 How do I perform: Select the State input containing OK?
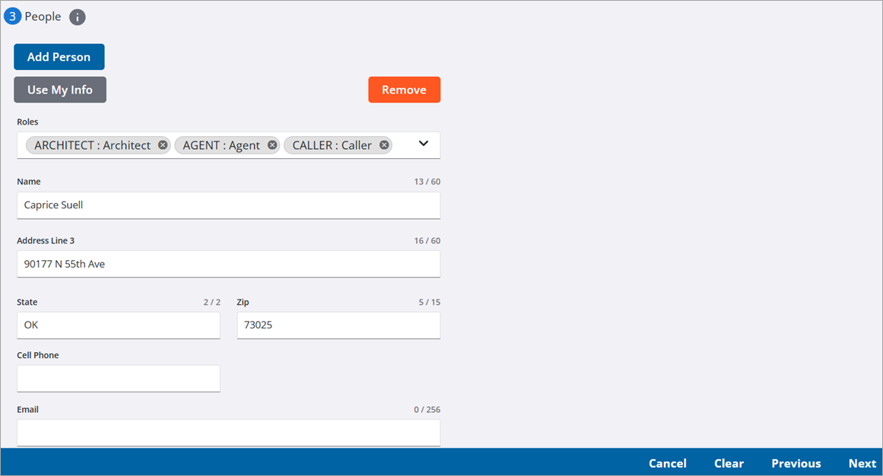[x=118, y=325]
